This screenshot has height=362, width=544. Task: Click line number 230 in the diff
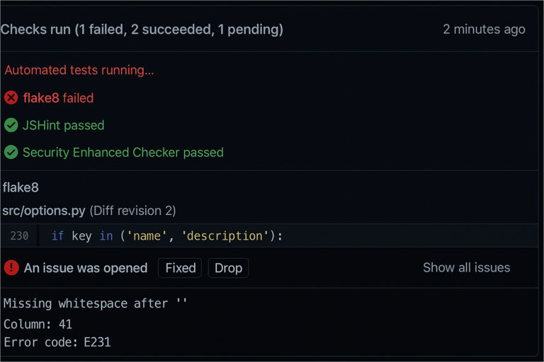click(x=19, y=235)
